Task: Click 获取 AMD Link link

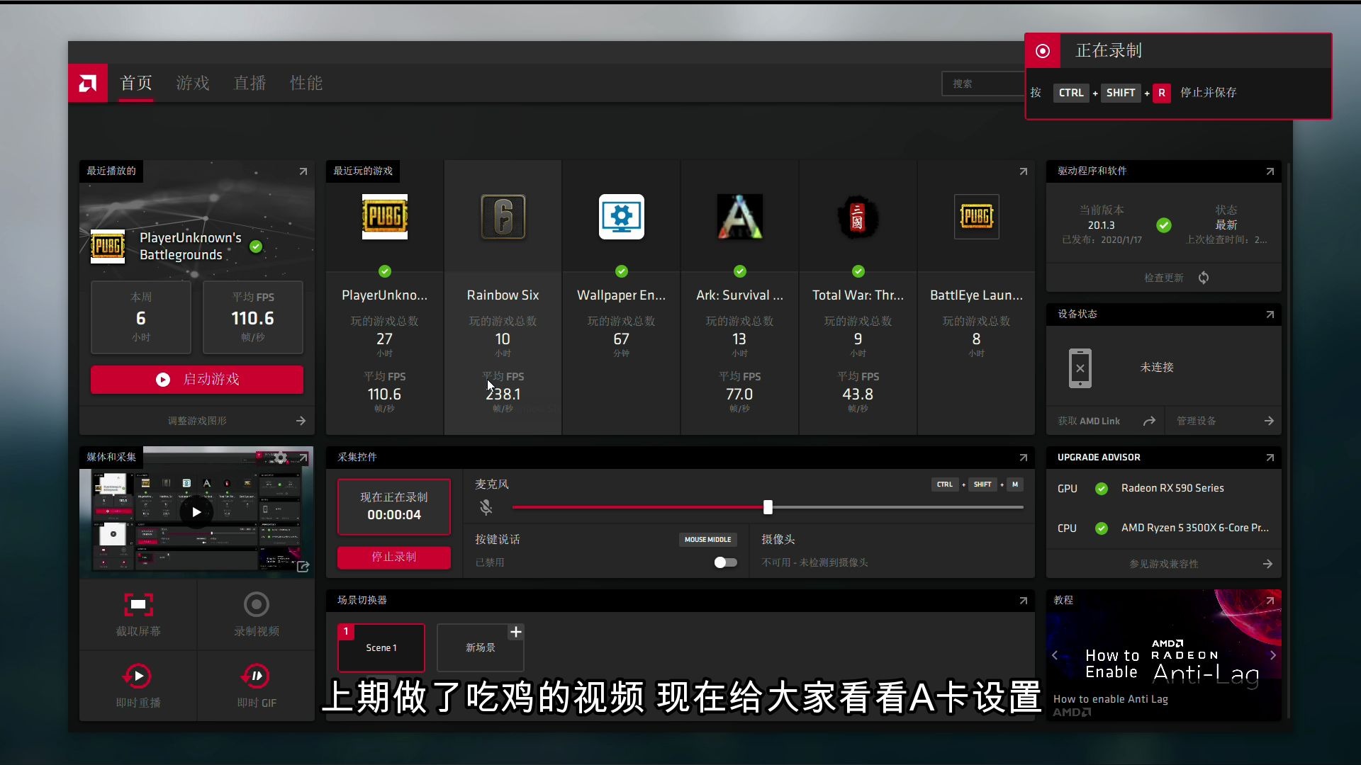Action: click(1090, 421)
